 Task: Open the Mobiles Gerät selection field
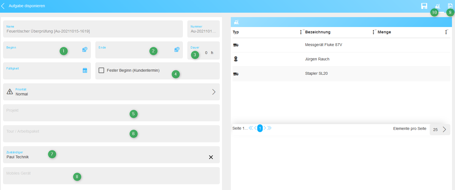(111, 176)
